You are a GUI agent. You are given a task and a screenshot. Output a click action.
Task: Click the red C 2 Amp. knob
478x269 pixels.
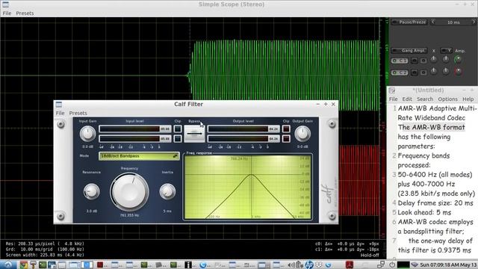tap(458, 72)
